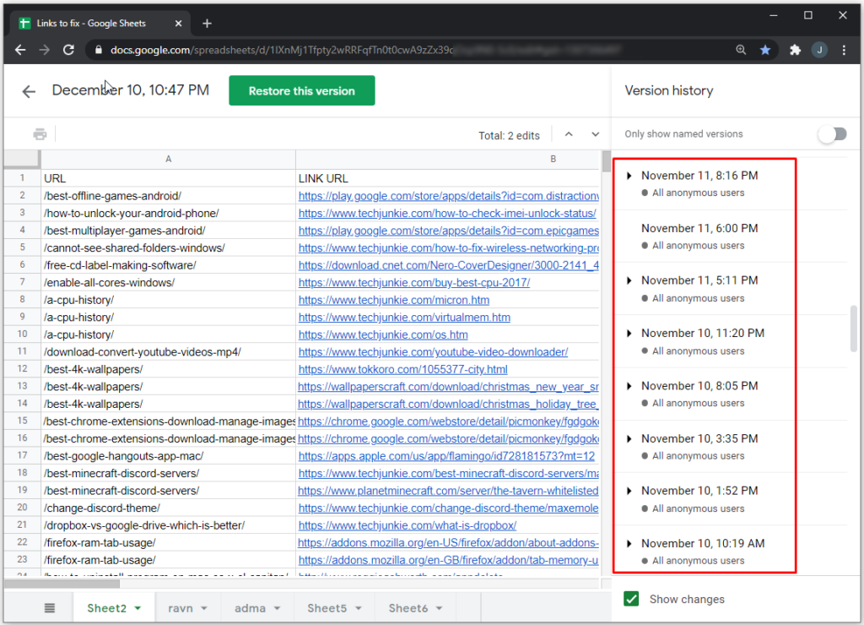
Task: Click the print icon
Action: pos(40,133)
